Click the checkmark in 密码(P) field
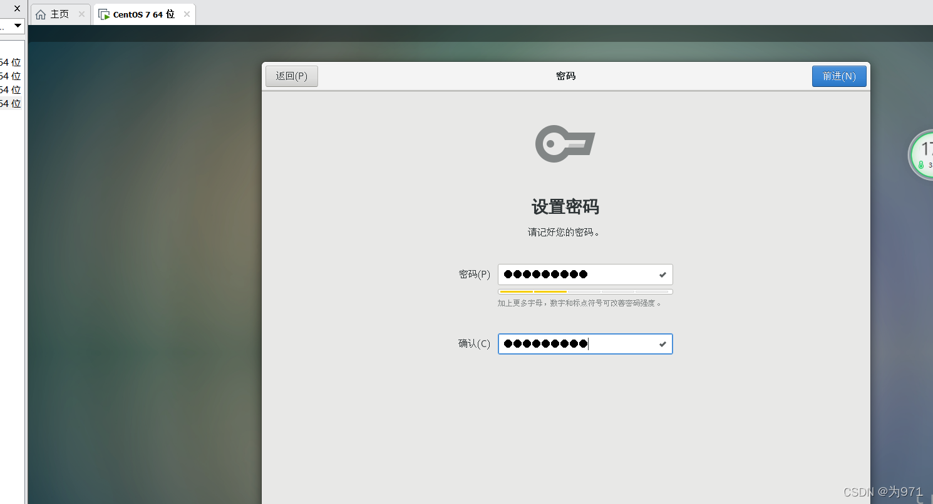Screen dimensions: 933x504 point(662,275)
